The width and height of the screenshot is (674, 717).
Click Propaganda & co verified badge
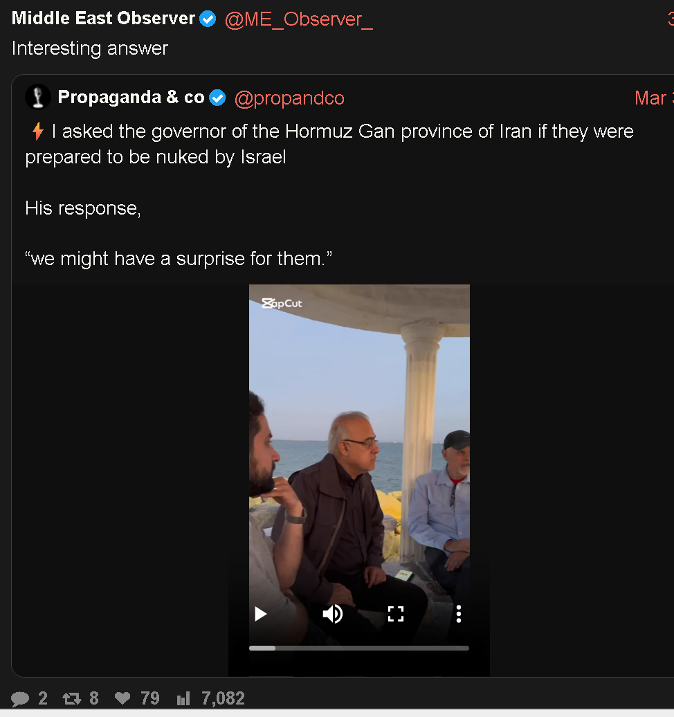point(218,98)
